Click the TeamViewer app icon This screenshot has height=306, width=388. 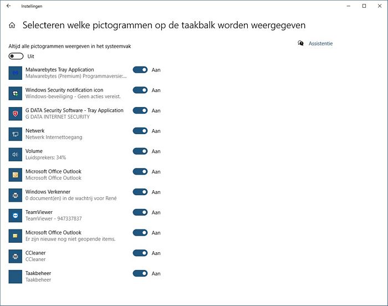pos(16,216)
